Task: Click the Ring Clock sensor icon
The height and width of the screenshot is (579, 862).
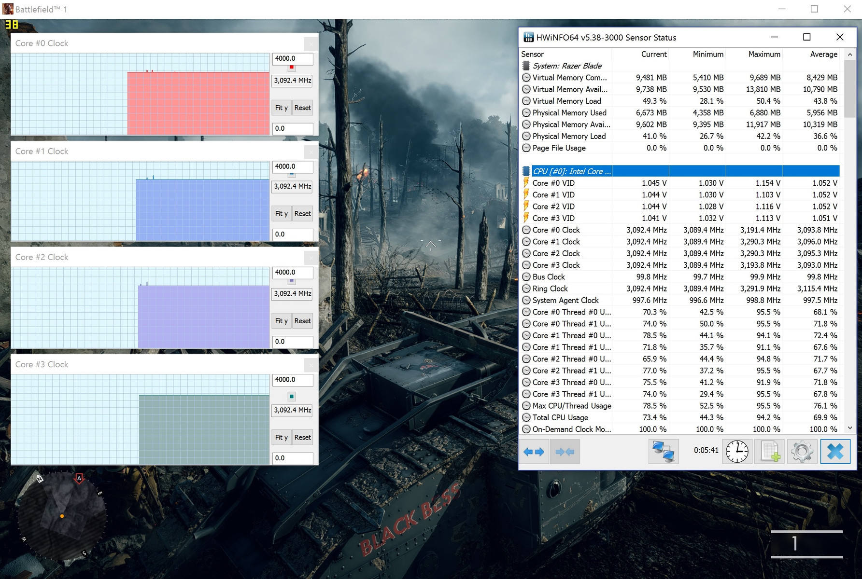Action: (526, 289)
